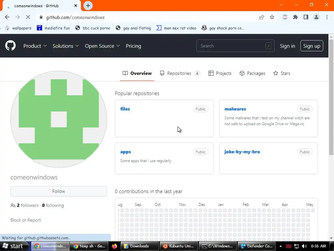Screen dimensions: 334x251
Task: View the site lock icon info
Action: click(x=41, y=17)
